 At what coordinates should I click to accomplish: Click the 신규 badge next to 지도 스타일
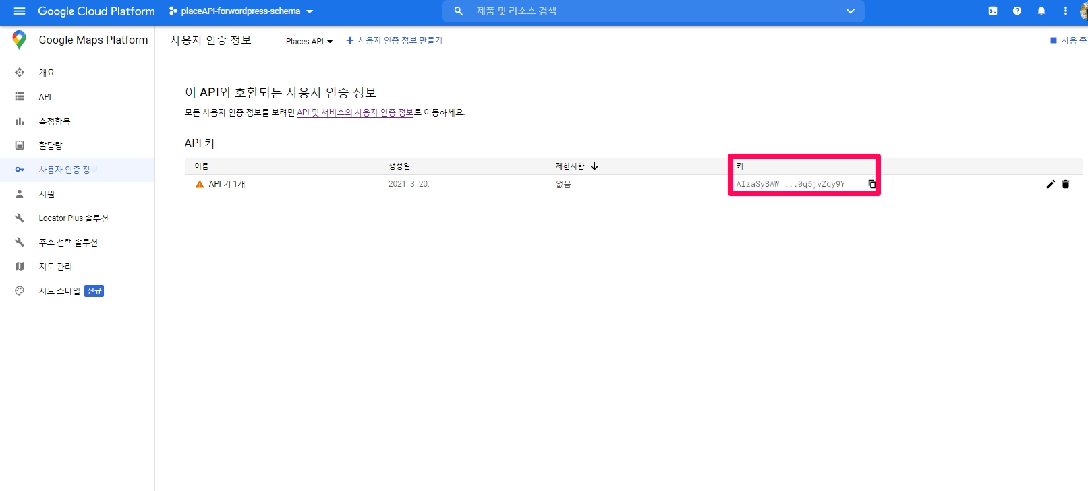[x=94, y=291]
